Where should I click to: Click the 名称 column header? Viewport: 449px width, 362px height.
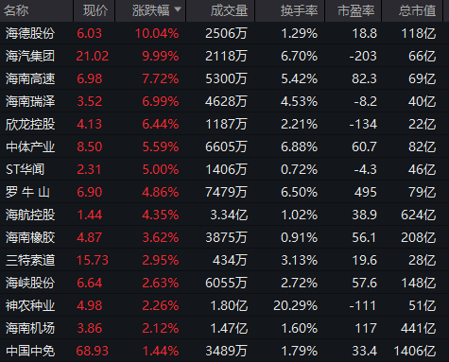pos(16,10)
